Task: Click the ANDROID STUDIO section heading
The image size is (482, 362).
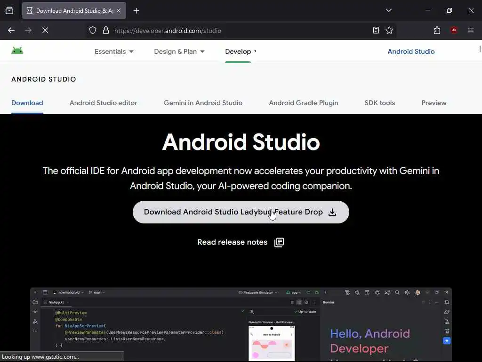Action: (44, 79)
